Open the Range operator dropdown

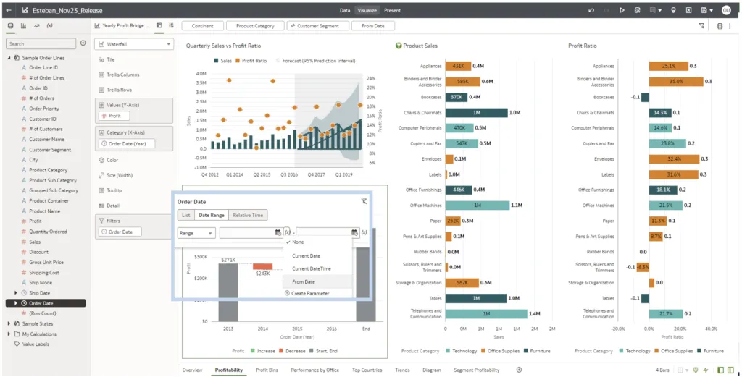click(x=196, y=233)
